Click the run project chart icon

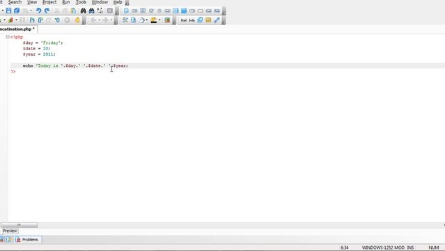point(10,20)
